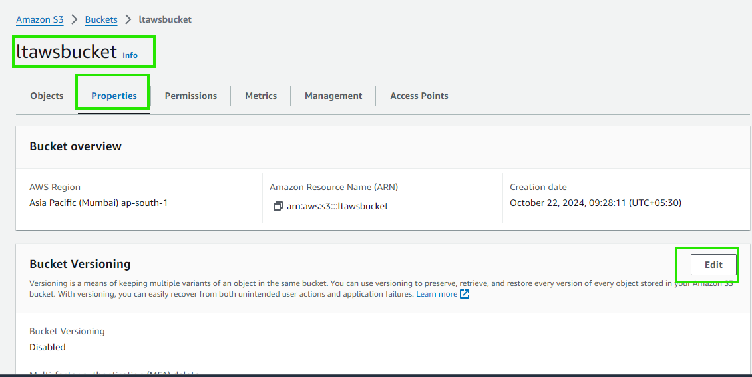Screen dimensions: 752x377
Task: Click the creation date October 22, 2024 value
Action: click(x=596, y=203)
